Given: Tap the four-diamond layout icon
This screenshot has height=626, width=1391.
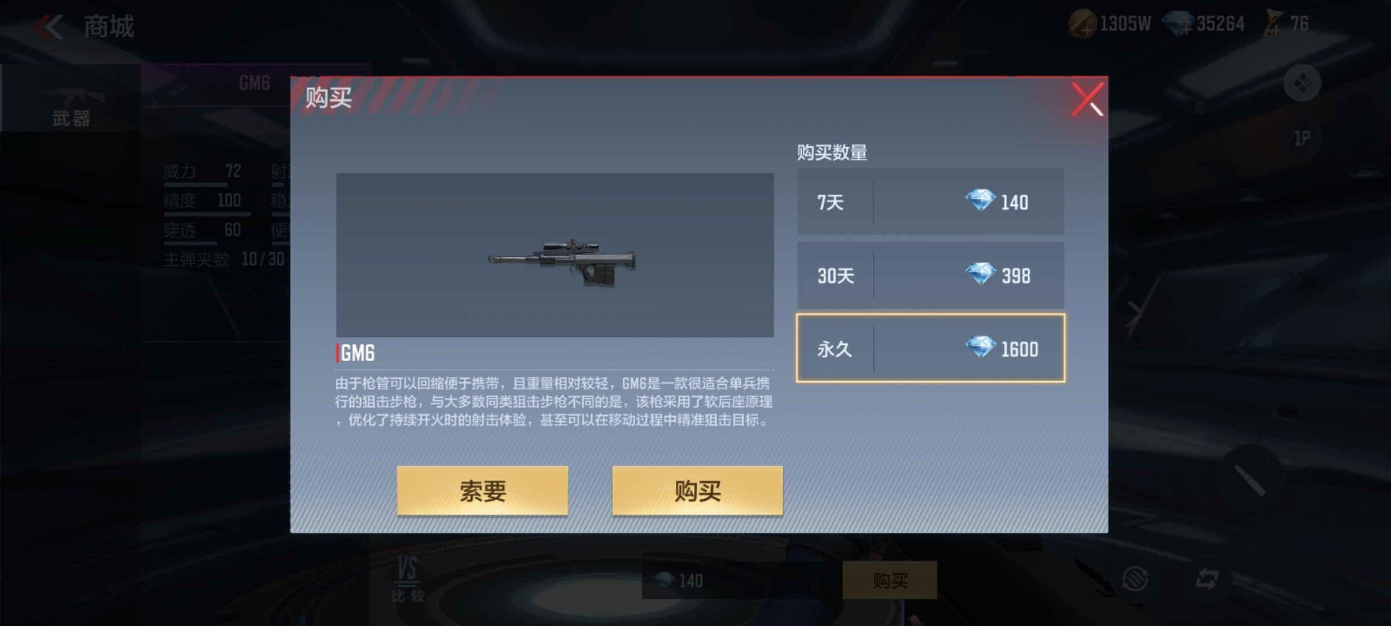Looking at the screenshot, I should (1302, 83).
